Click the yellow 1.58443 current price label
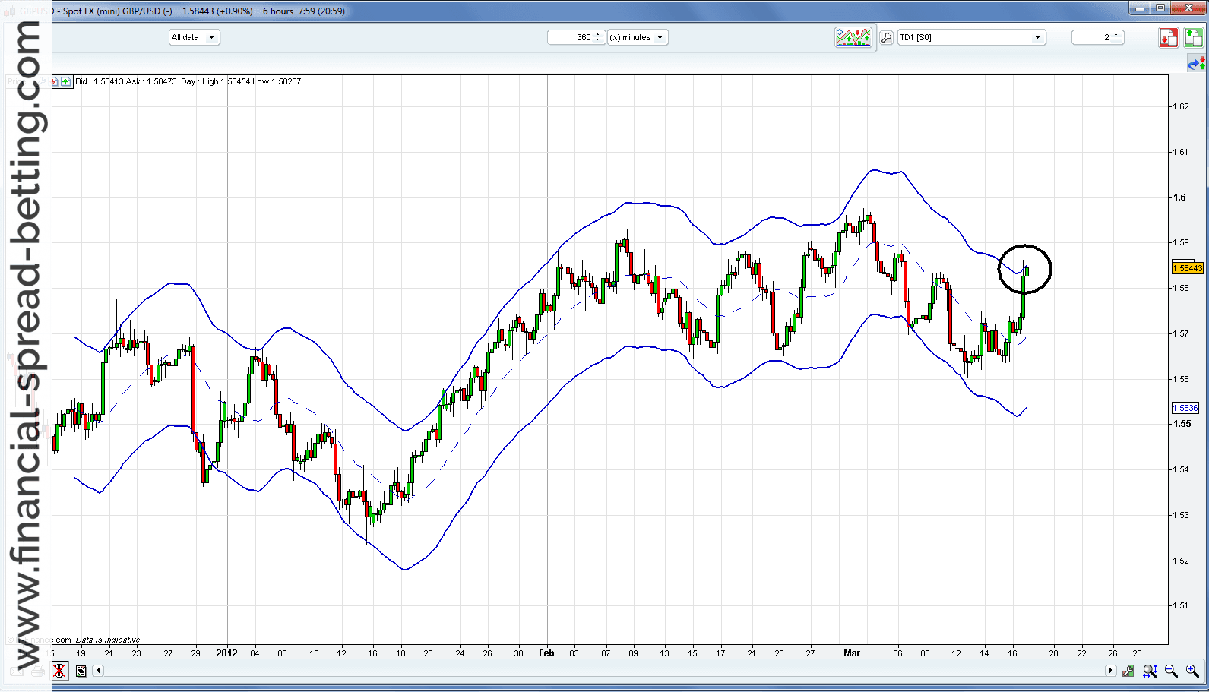 [x=1188, y=268]
